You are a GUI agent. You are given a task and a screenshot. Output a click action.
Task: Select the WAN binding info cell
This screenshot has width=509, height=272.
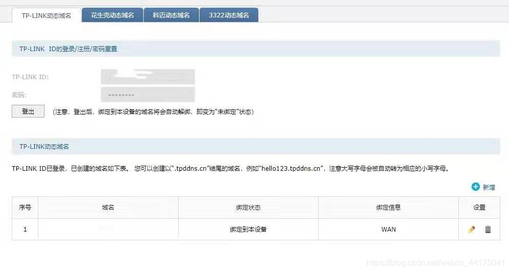click(x=389, y=230)
